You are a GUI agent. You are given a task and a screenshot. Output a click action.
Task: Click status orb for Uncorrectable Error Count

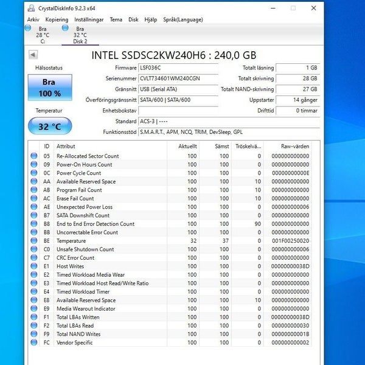click(34, 232)
